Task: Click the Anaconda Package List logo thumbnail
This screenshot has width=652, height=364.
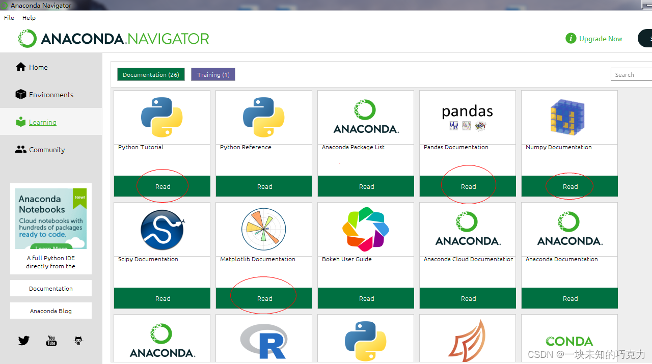Action: [366, 117]
